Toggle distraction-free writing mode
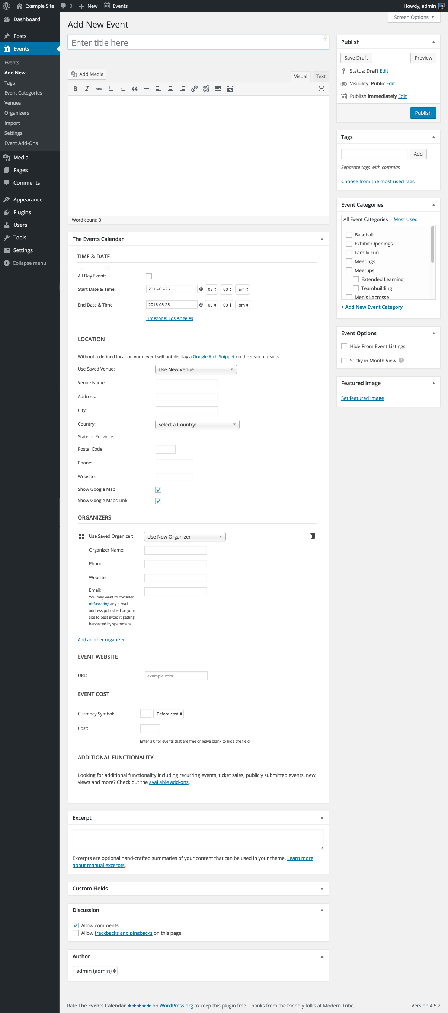Screen dimensions: 448x1013 tap(321, 89)
